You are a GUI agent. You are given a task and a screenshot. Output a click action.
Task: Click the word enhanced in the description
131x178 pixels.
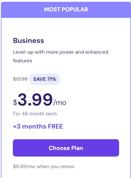click(97, 52)
